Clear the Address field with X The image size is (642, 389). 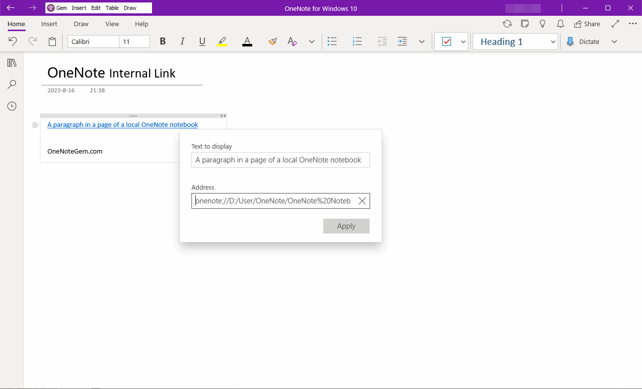pos(362,201)
